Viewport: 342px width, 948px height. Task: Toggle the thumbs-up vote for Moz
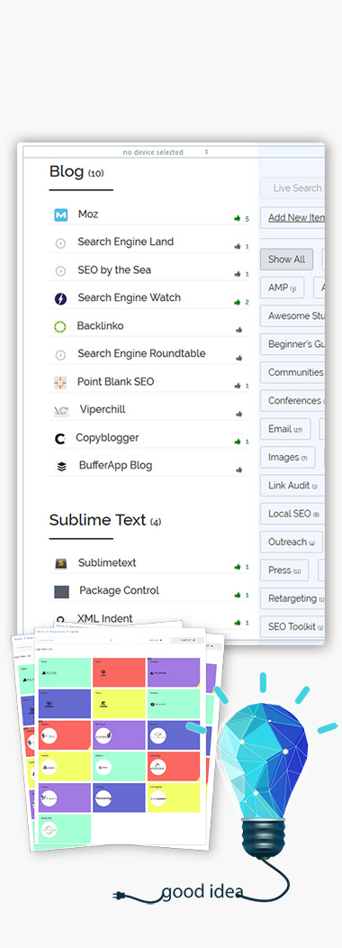pyautogui.click(x=238, y=218)
